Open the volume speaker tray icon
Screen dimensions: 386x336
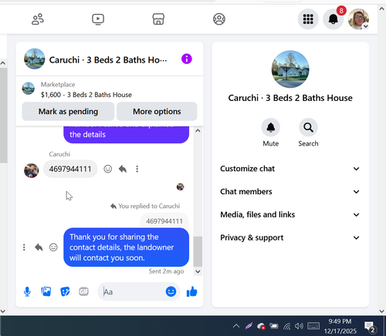pos(299,326)
